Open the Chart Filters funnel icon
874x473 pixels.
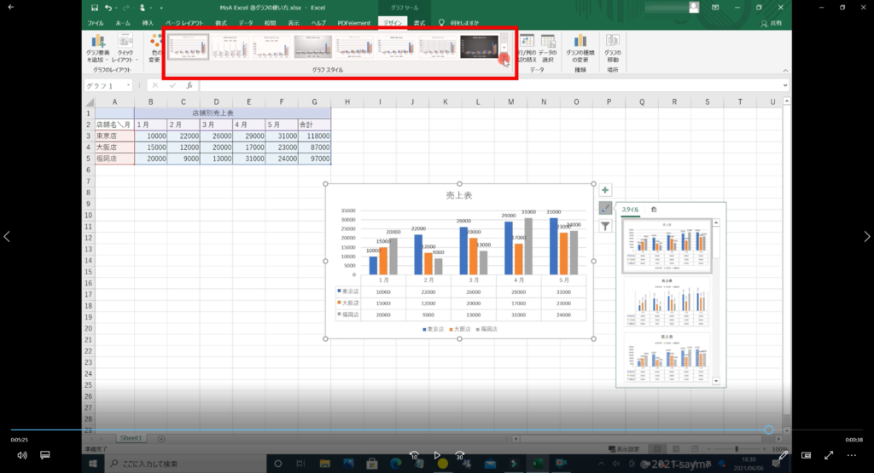tap(604, 227)
